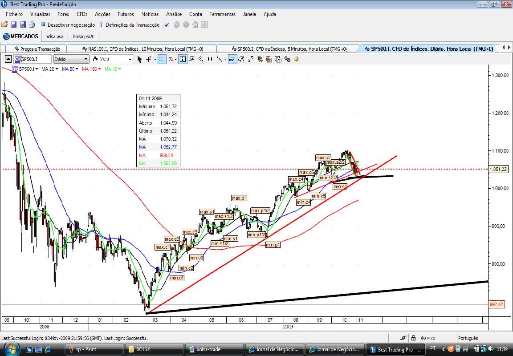Image resolution: width=513 pixels, height=356 pixels.
Task: Select the arrow pointer tool
Action: coord(139,59)
